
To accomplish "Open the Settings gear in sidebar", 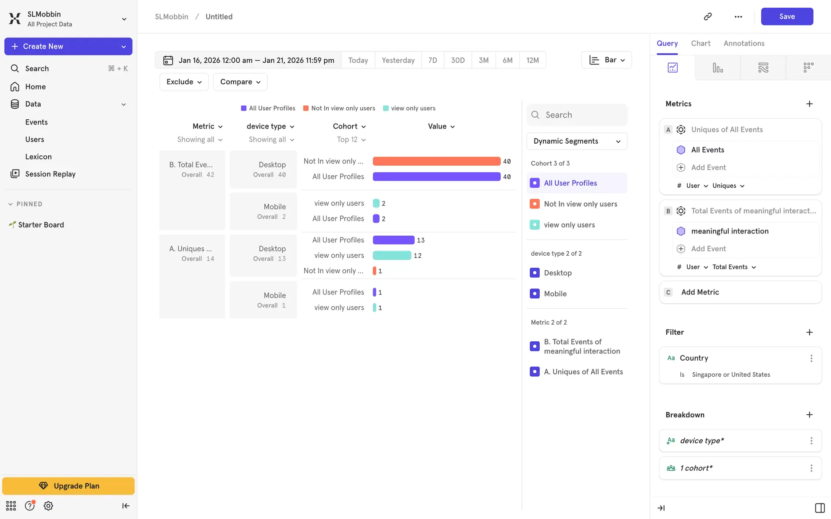I will click(x=48, y=506).
